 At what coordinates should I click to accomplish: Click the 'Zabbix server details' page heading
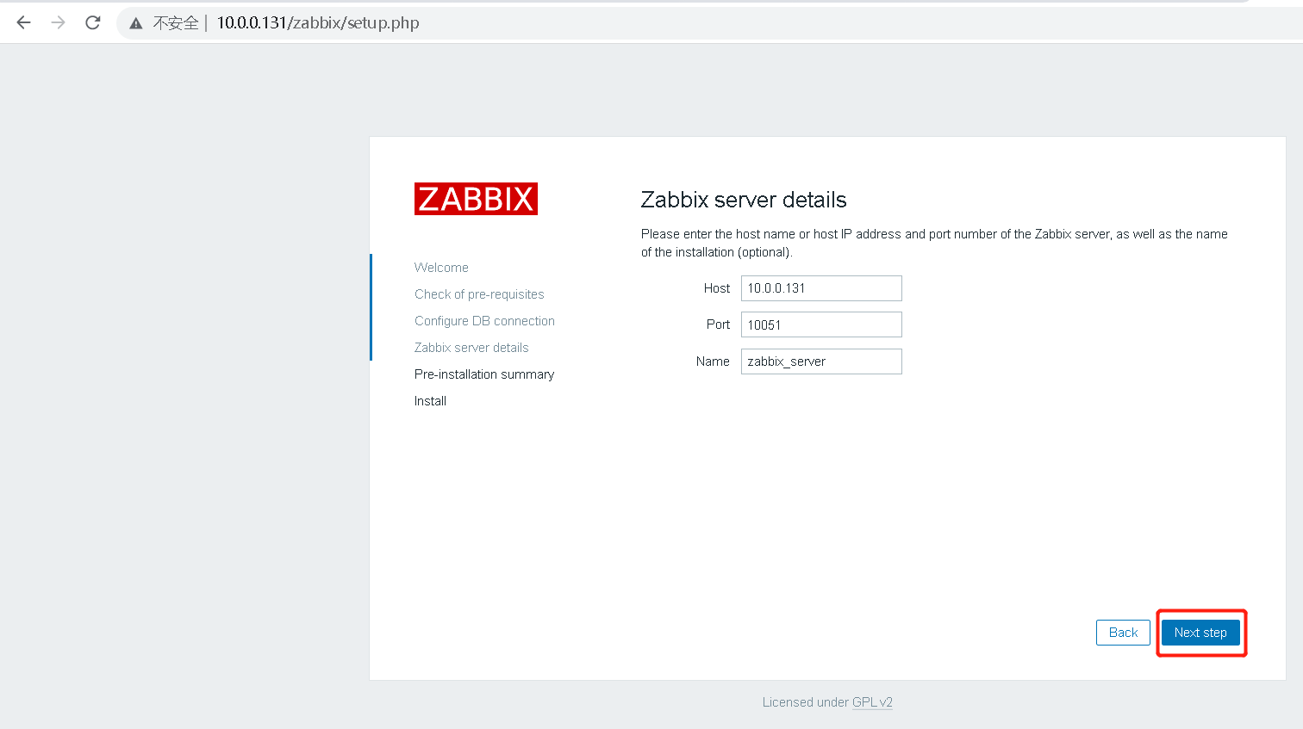point(744,200)
